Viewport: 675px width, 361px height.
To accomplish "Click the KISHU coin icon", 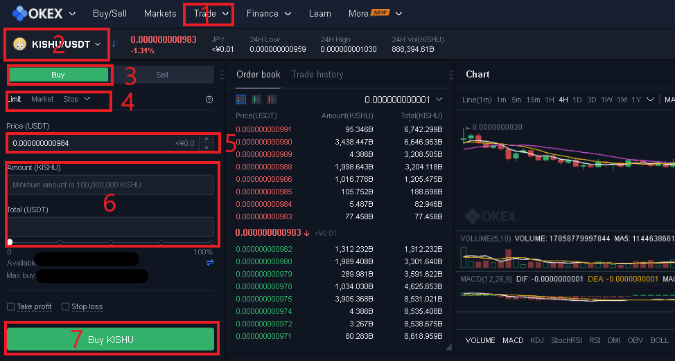I will coord(20,44).
